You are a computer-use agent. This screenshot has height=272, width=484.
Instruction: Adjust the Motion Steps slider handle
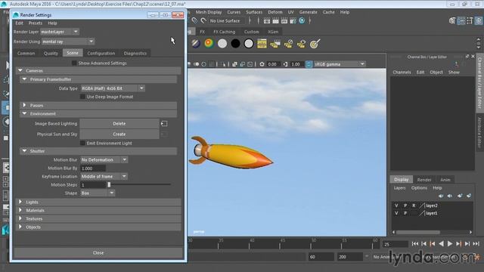click(109, 184)
